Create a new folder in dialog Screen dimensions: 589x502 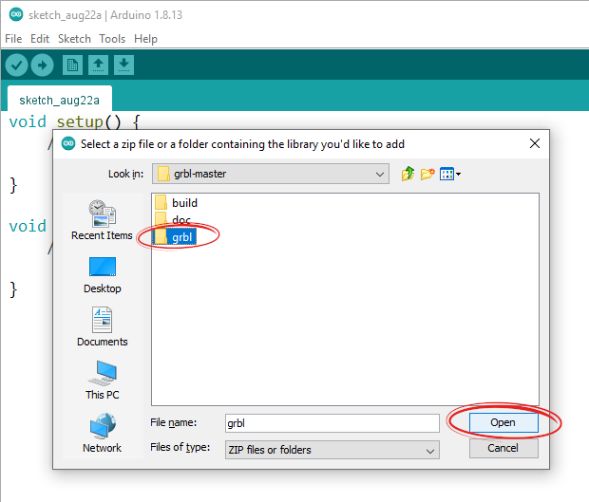tap(427, 174)
